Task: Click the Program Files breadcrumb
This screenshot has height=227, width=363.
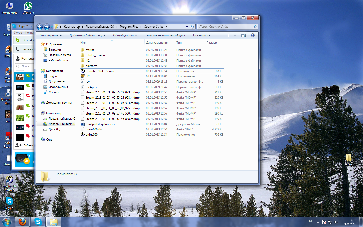Action: pos(129,27)
